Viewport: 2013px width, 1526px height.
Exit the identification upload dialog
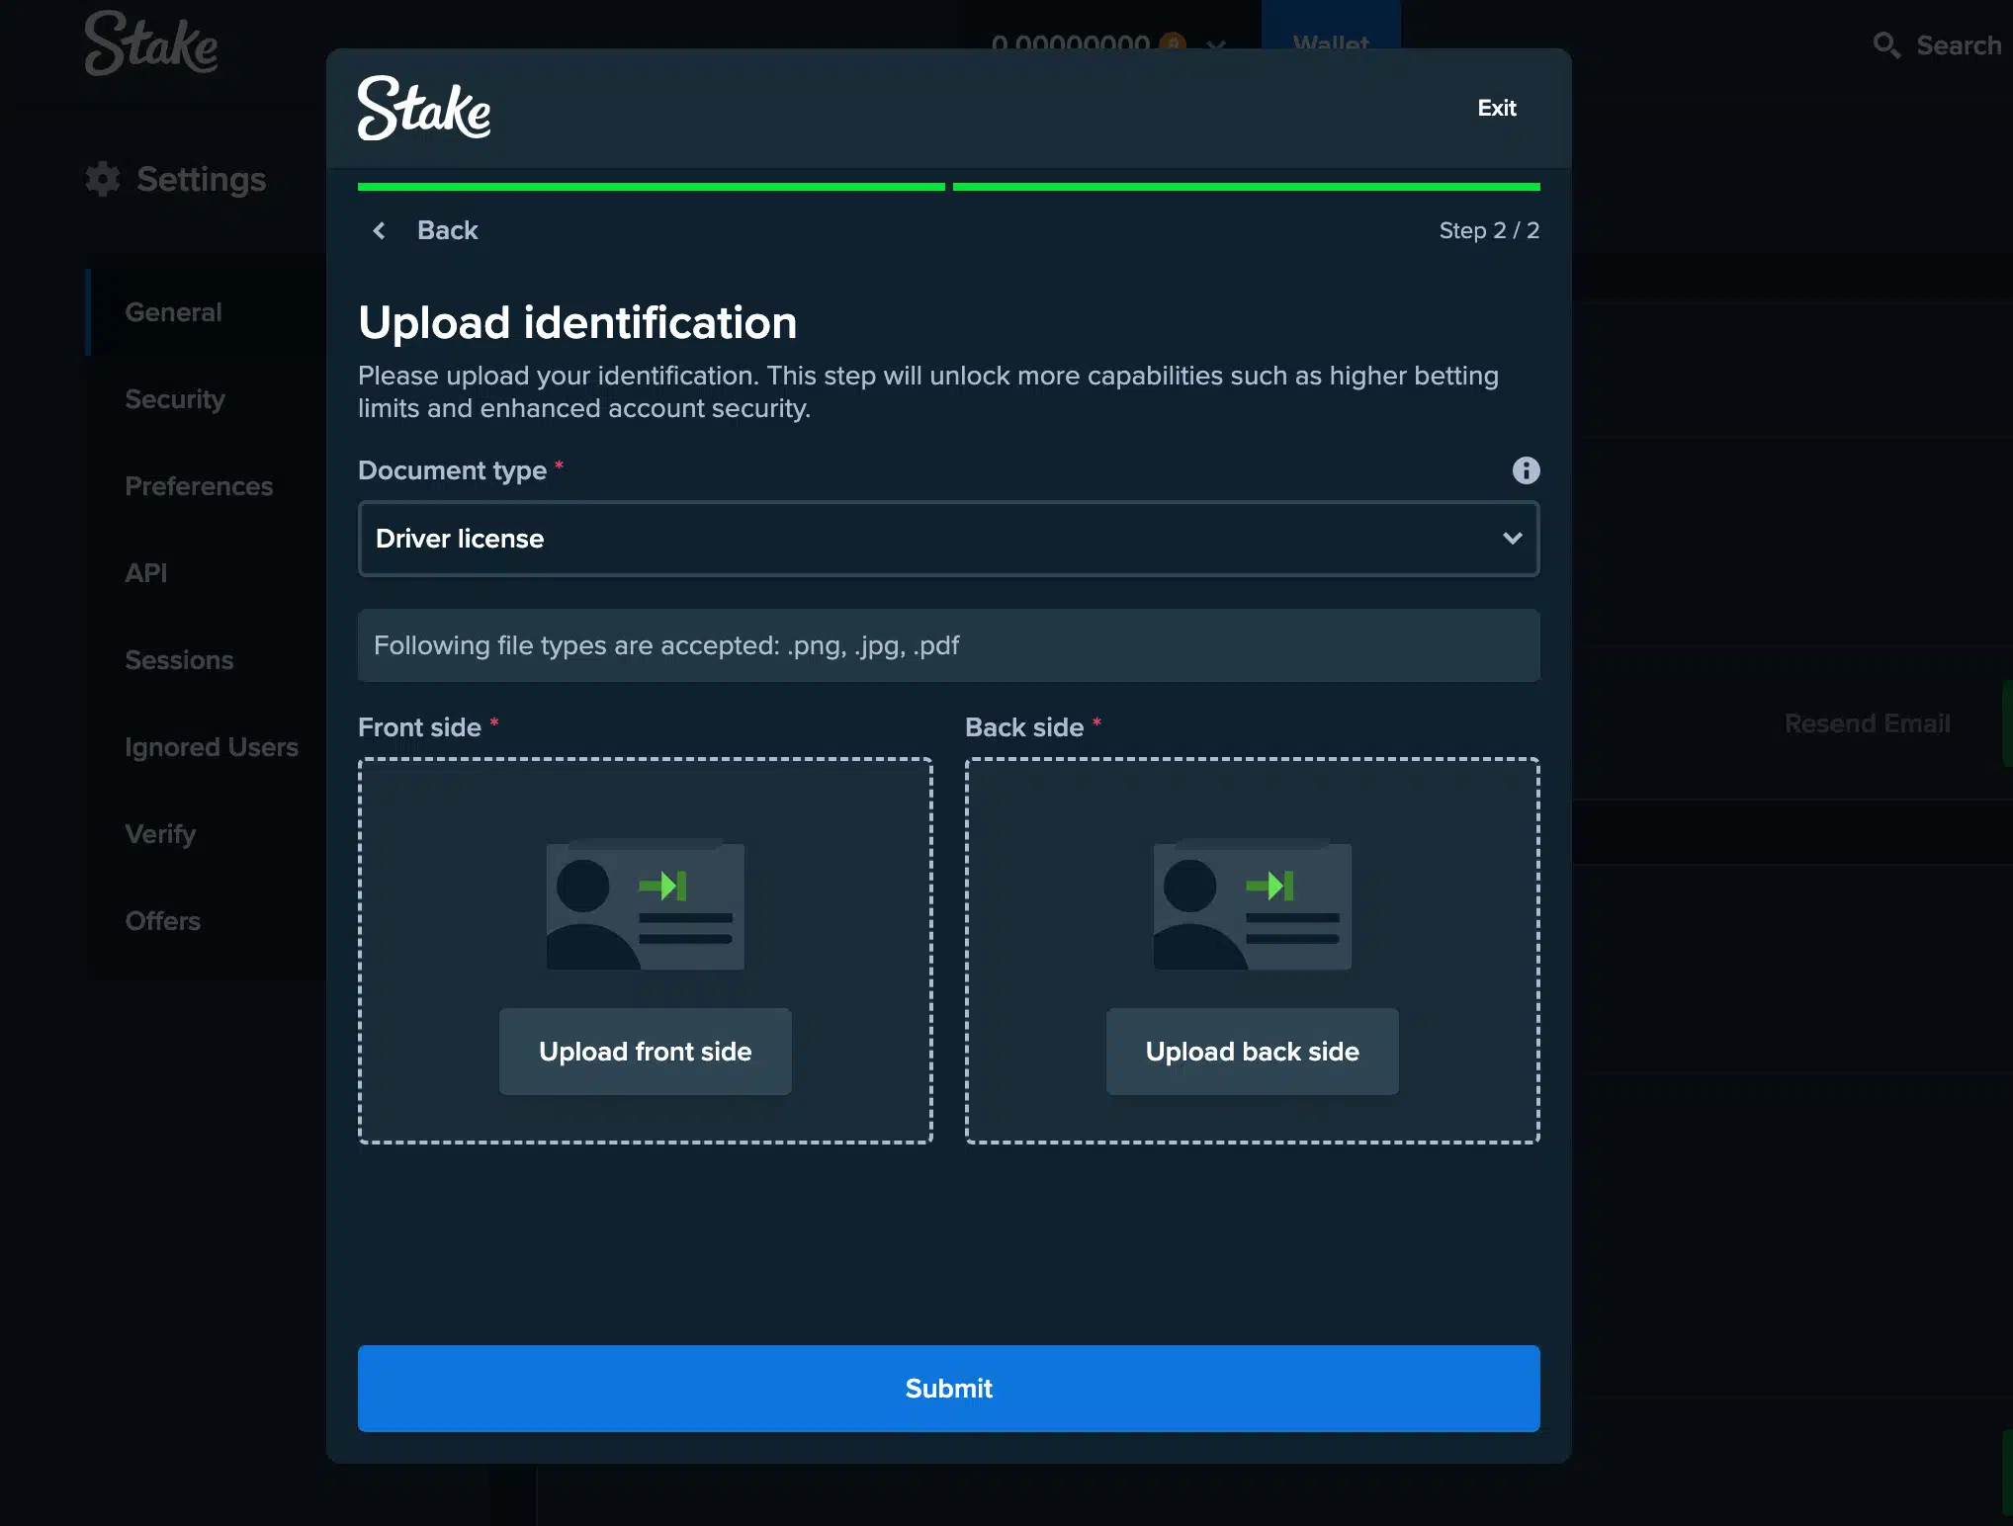click(x=1496, y=108)
